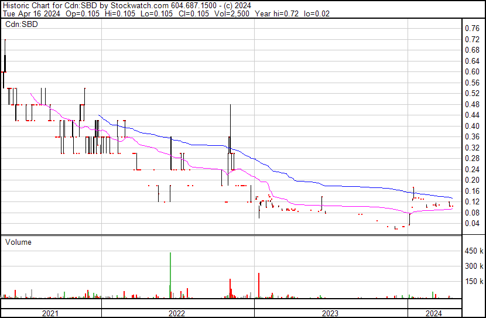Click the tallest green volume bar in 2022
Viewport: 486px width, 318px height.
coord(170,275)
